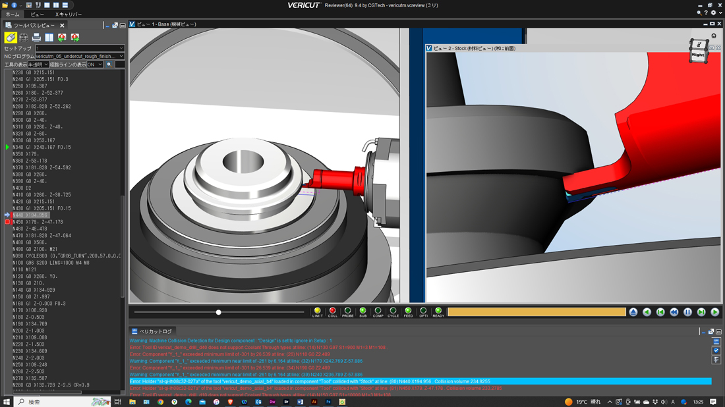The image size is (725, 407).
Task: Click the magnifier search icon beside ON dropdown
Action: (x=109, y=65)
